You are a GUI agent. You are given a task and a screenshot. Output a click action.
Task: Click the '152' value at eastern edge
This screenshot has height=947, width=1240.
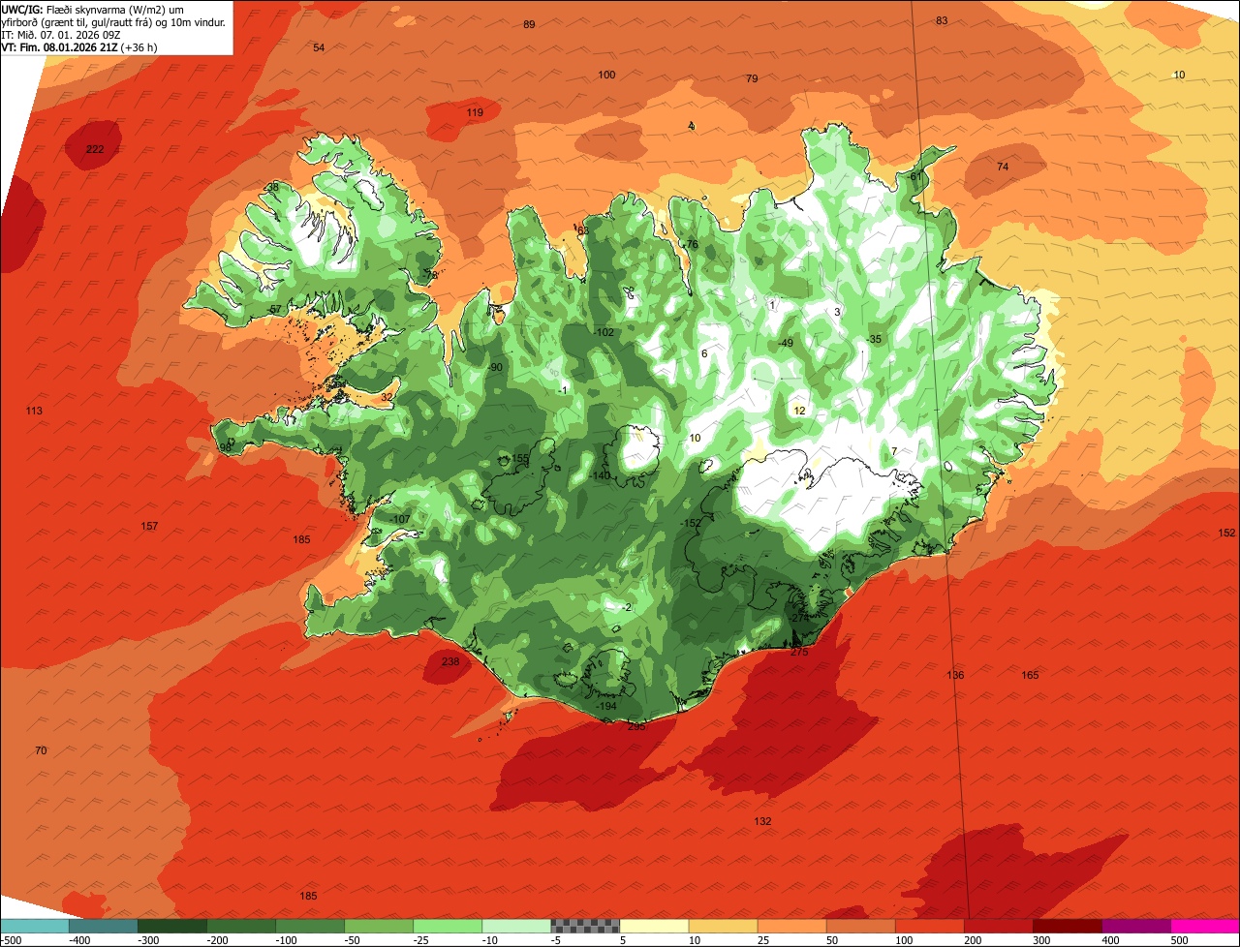click(x=1226, y=534)
